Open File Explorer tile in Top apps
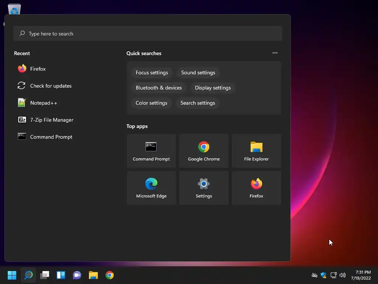The width and height of the screenshot is (378, 284). 256,151
